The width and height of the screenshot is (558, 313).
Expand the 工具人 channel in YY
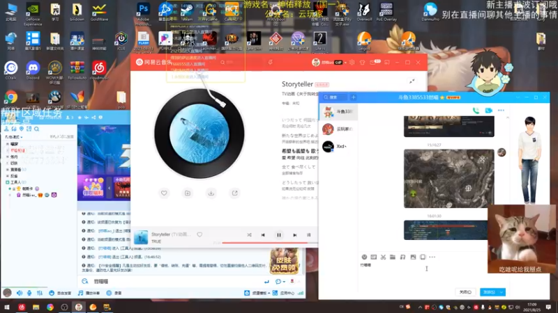point(8,182)
